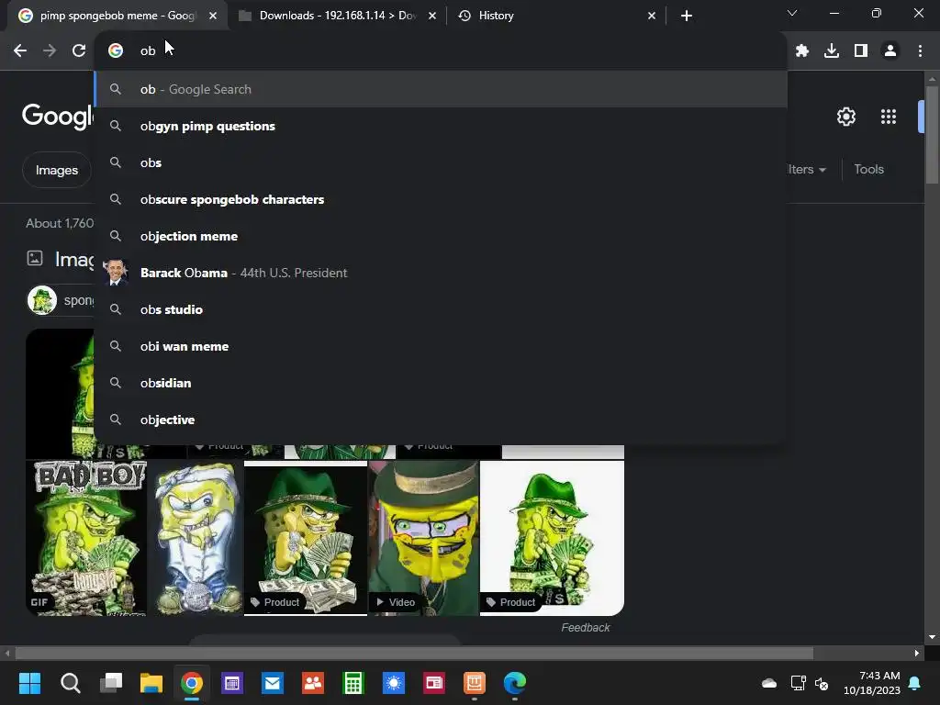
Task: Open the green Calculator taskbar icon
Action: click(x=353, y=683)
